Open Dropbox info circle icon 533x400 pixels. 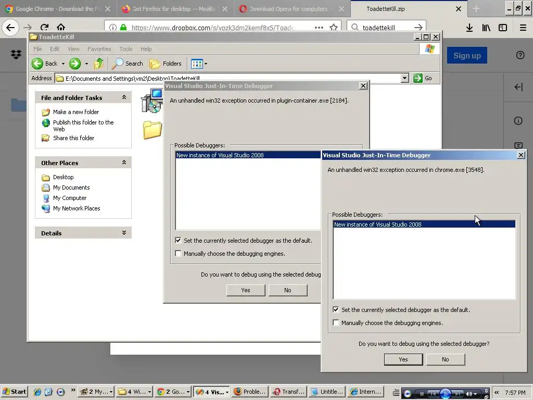[x=518, y=120]
